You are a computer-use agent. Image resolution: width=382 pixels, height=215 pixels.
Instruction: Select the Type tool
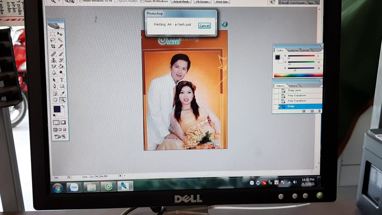click(x=62, y=80)
